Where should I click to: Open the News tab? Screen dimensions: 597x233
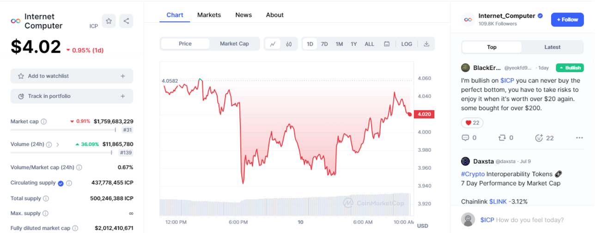coord(244,15)
